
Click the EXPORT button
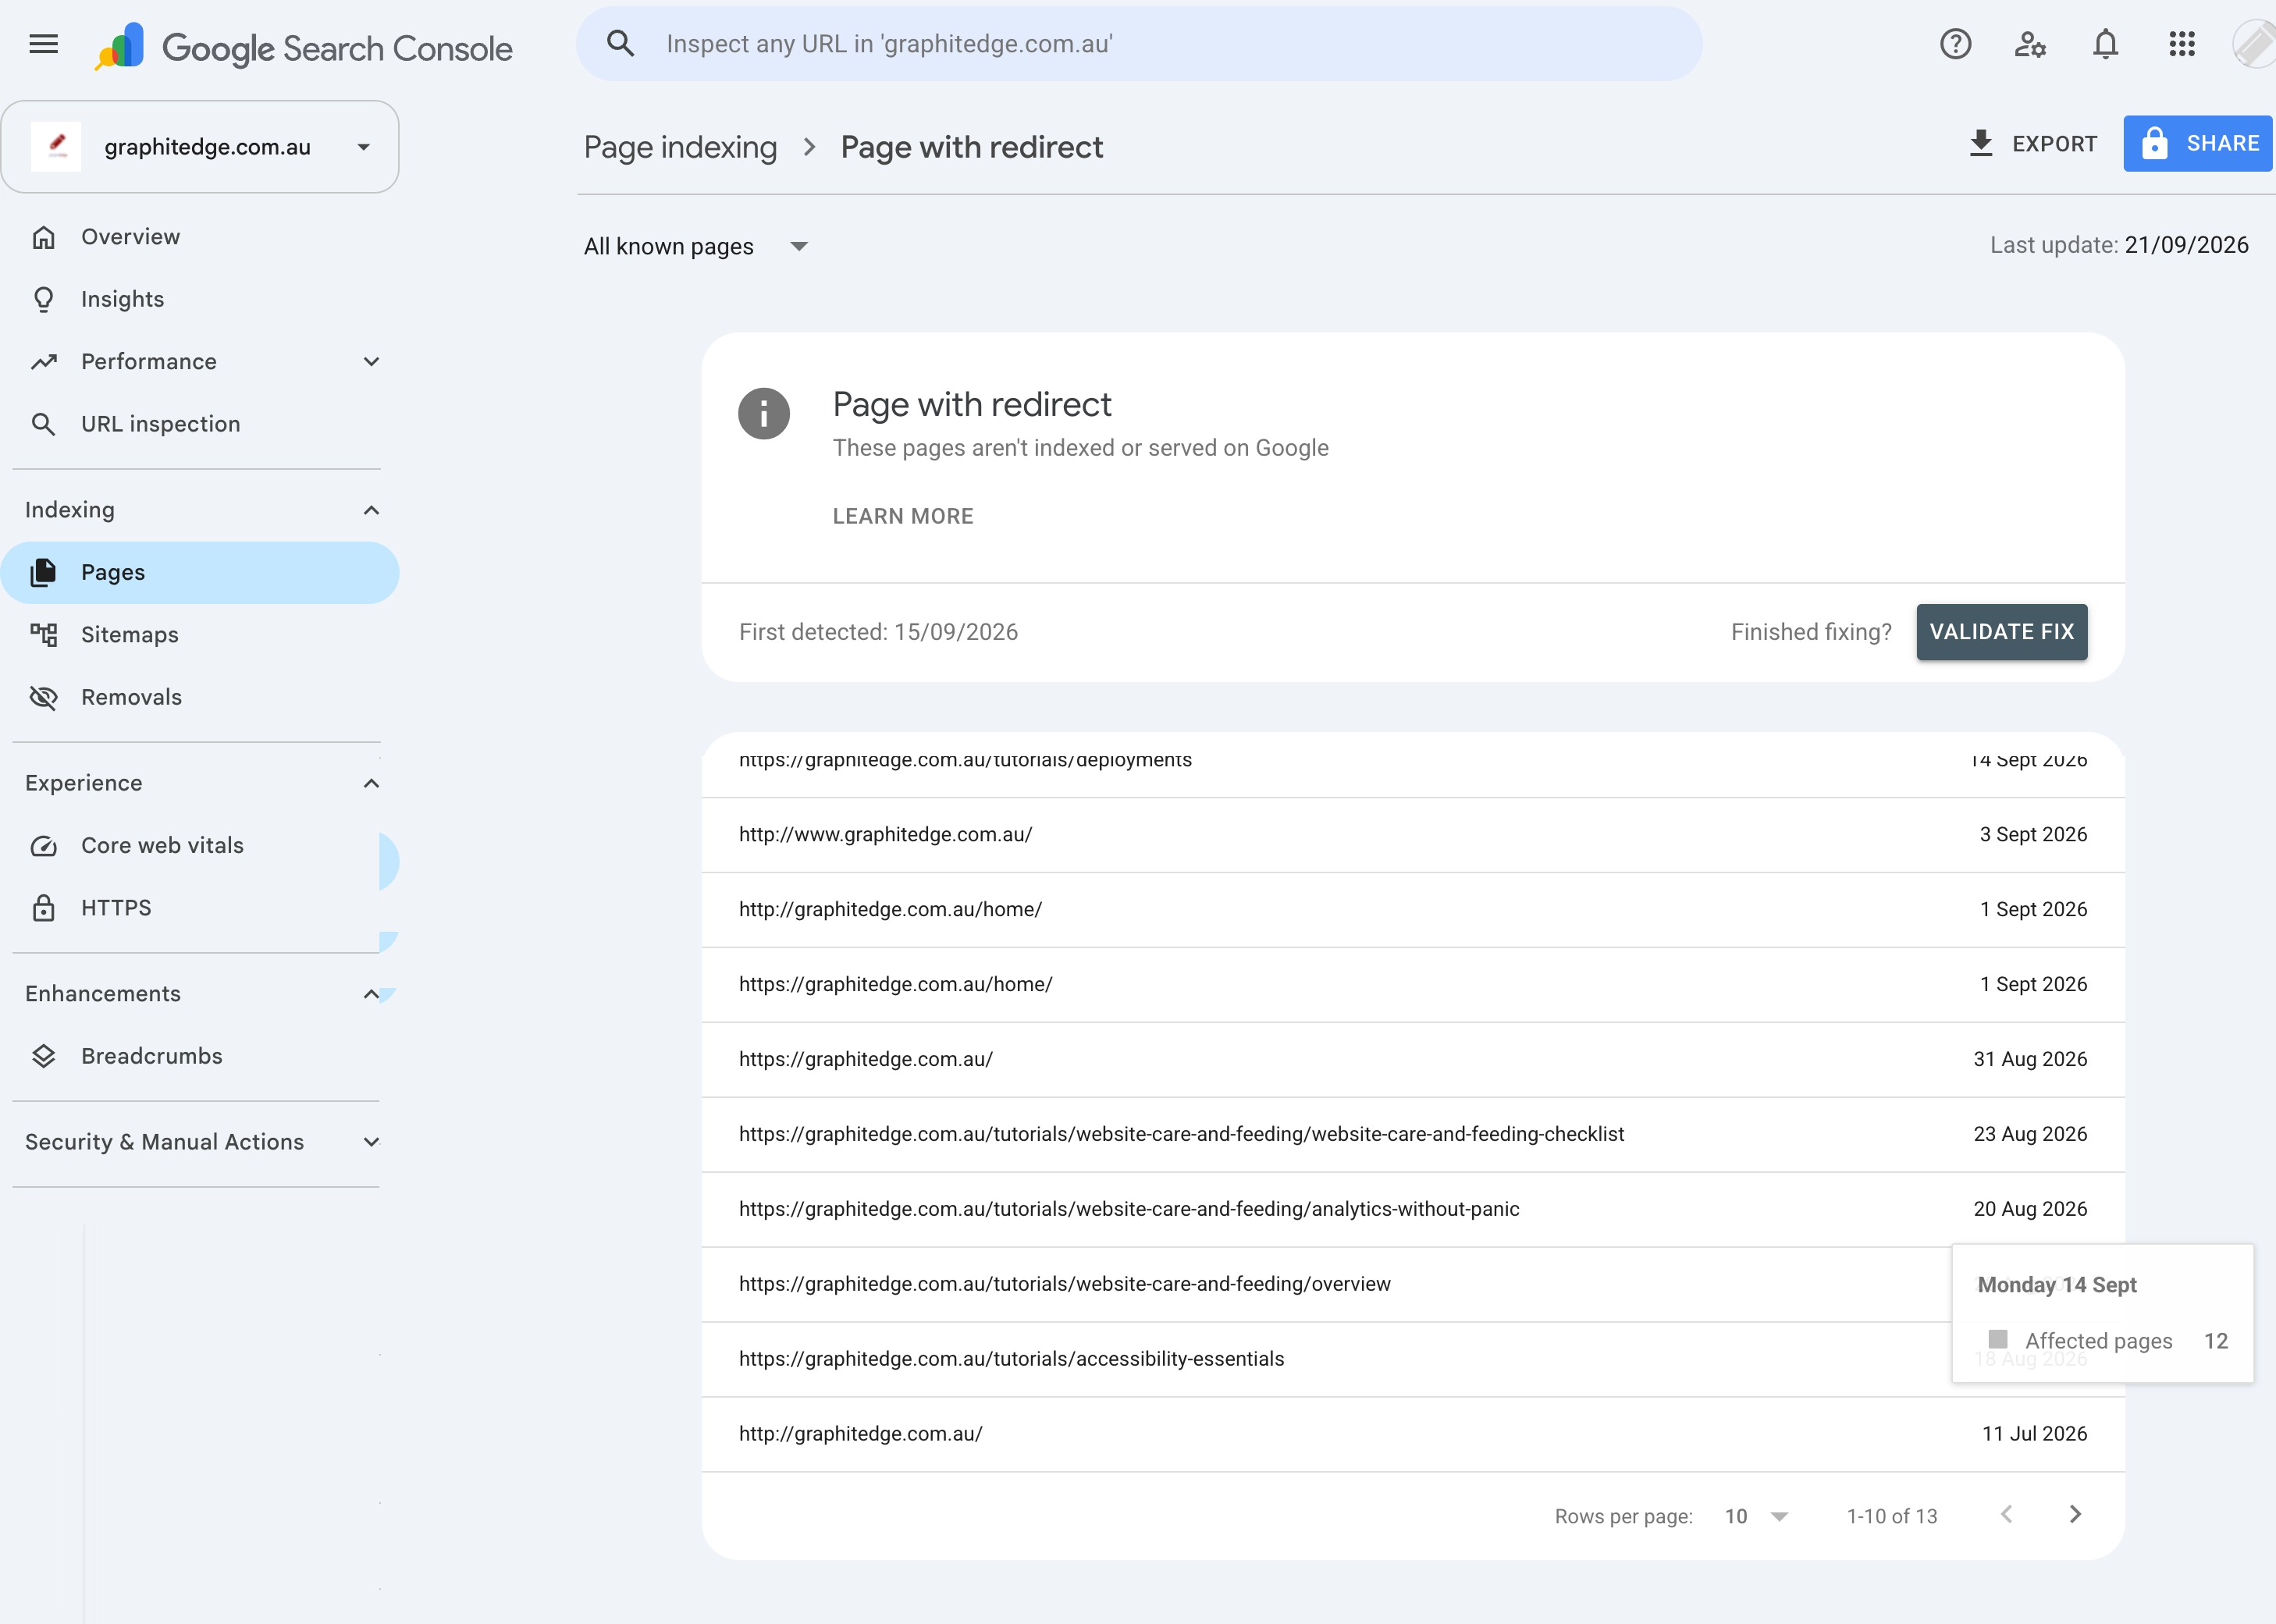pyautogui.click(x=2033, y=144)
